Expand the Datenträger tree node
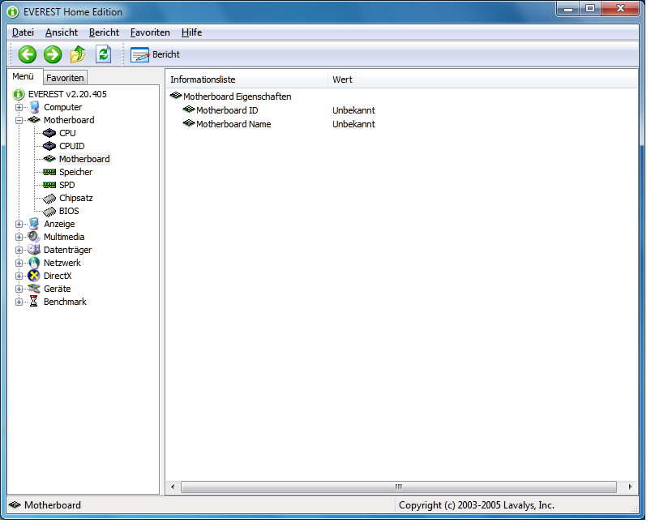This screenshot has height=532, width=668. tap(19, 251)
